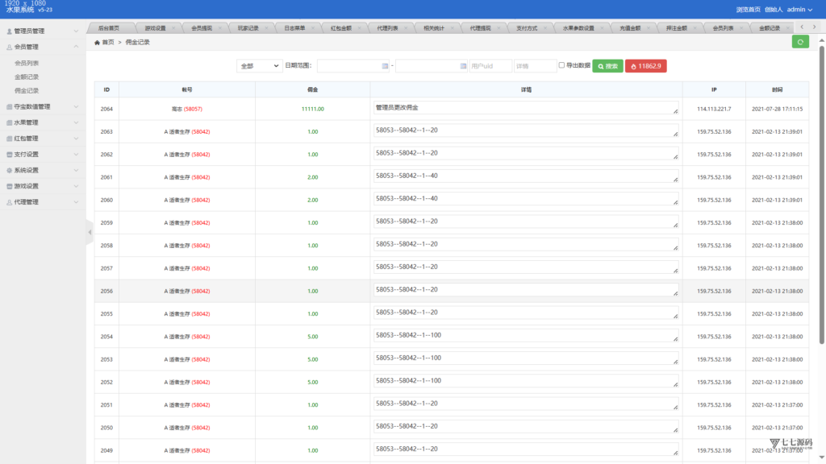Collapse the sidebar using the arrow handle
Viewport: 826px width, 464px height.
click(x=90, y=232)
